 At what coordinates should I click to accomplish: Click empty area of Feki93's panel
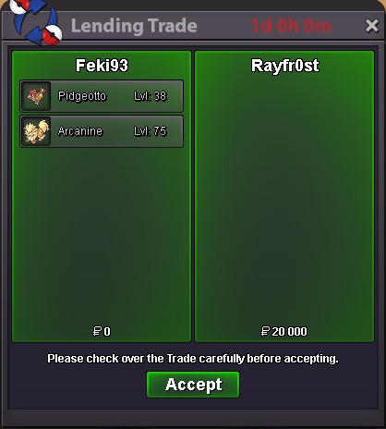point(102,234)
